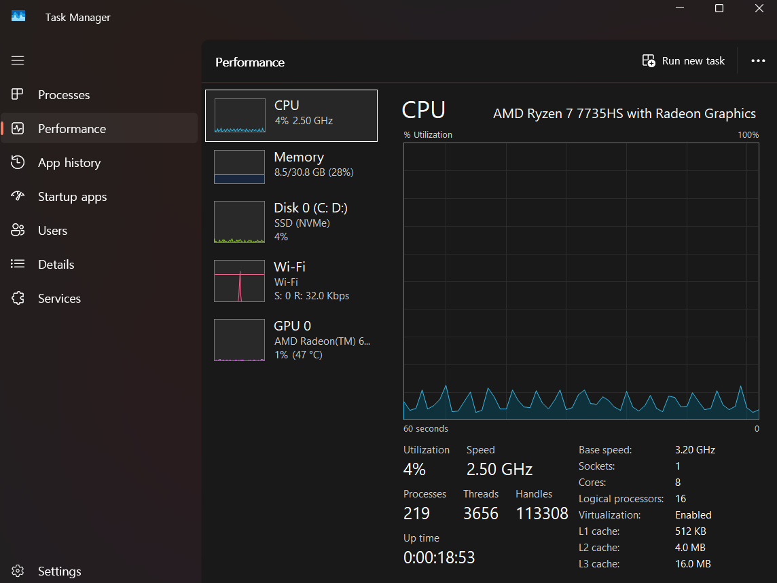The image size is (777, 583).
Task: Open GPU 0 AMD Radeon entry
Action: click(291, 340)
